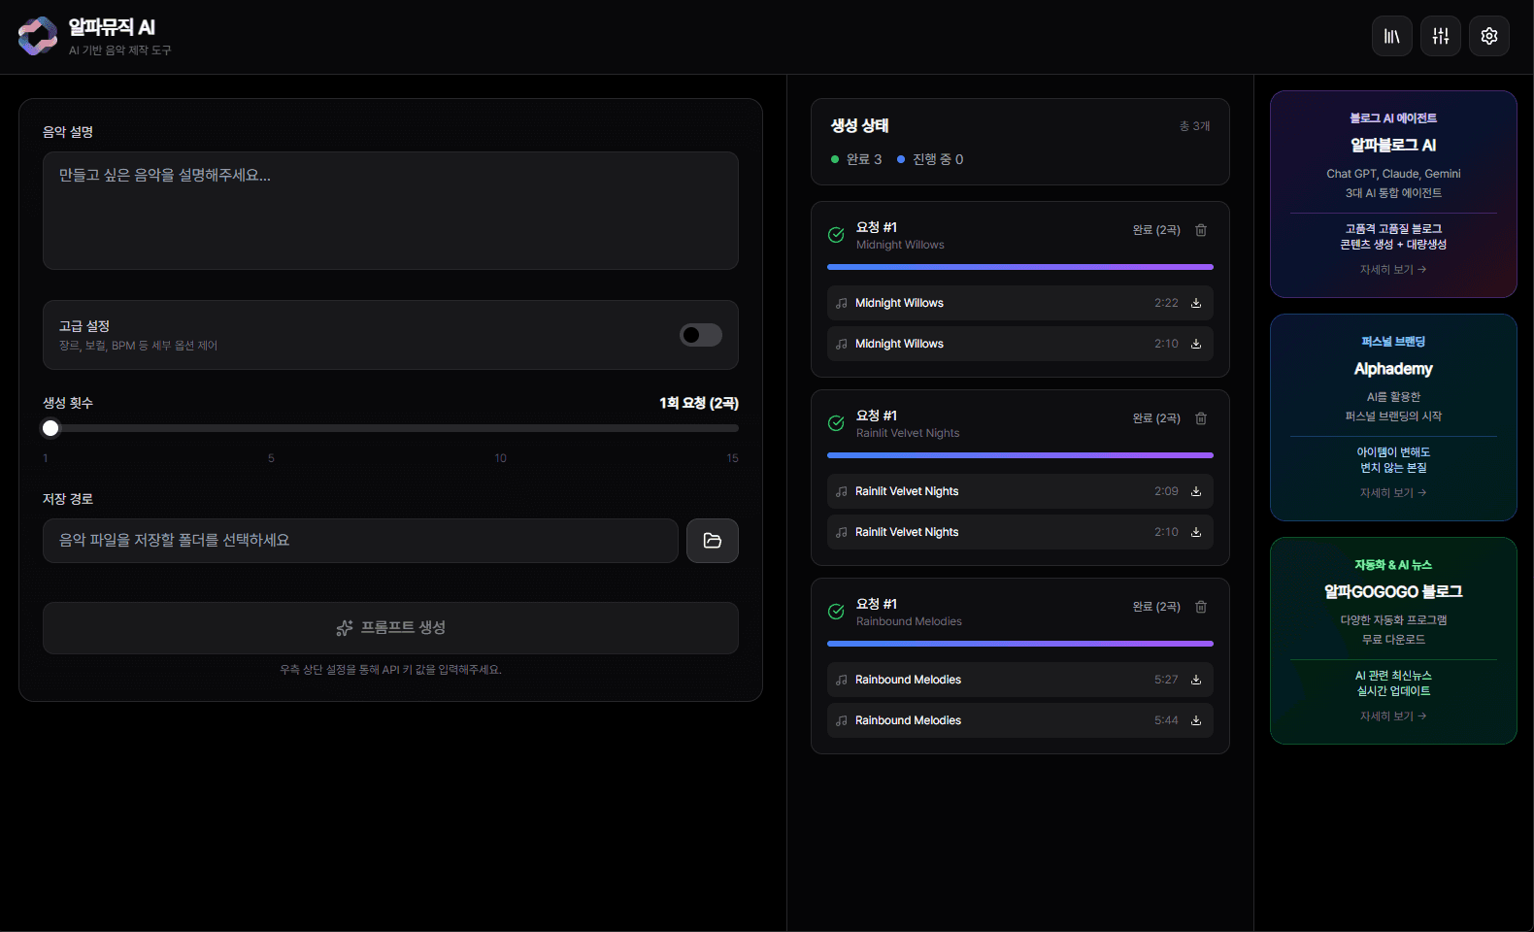
Task: Click the folder browse icon for save path
Action: pos(712,541)
